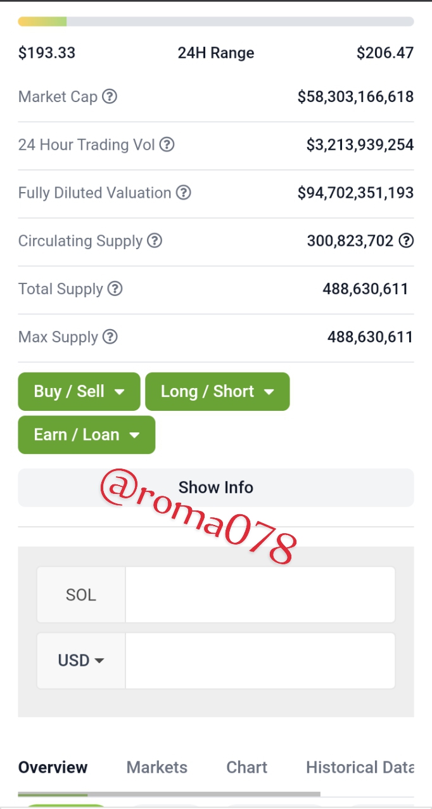This screenshot has width=432, height=809.
Task: Click the Max Supply help icon
Action: coord(110,337)
